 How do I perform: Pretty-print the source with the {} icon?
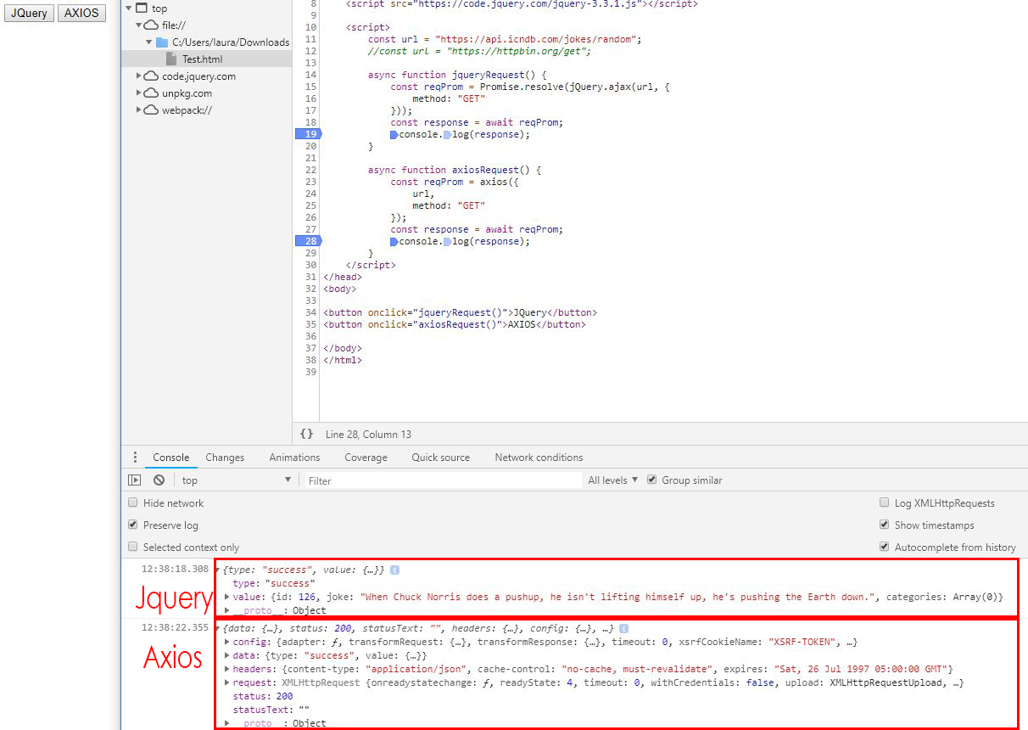306,434
